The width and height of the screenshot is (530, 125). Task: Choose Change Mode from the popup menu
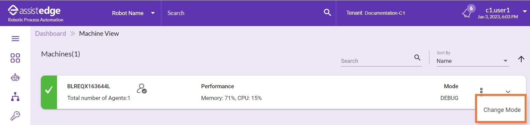(x=502, y=110)
